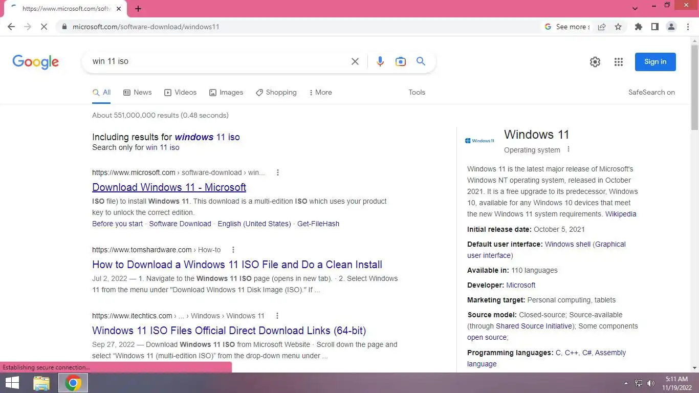Open options for the tomshardware.com result
Screen dimensions: 699x393
(233, 250)
